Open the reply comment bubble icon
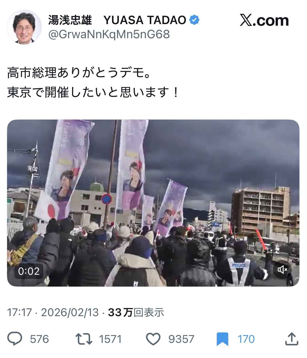Viewport: 307px width, 358px height. 15,339
